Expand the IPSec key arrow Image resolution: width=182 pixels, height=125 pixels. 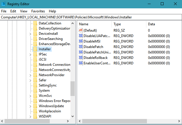click(x=30, y=54)
